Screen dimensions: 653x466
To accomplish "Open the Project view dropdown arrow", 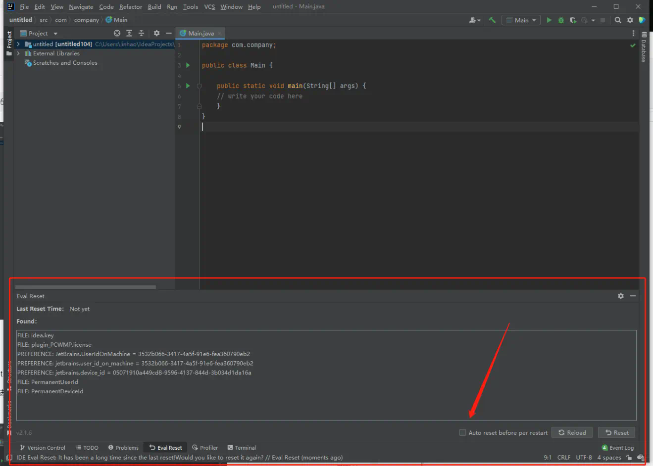I will coord(55,34).
